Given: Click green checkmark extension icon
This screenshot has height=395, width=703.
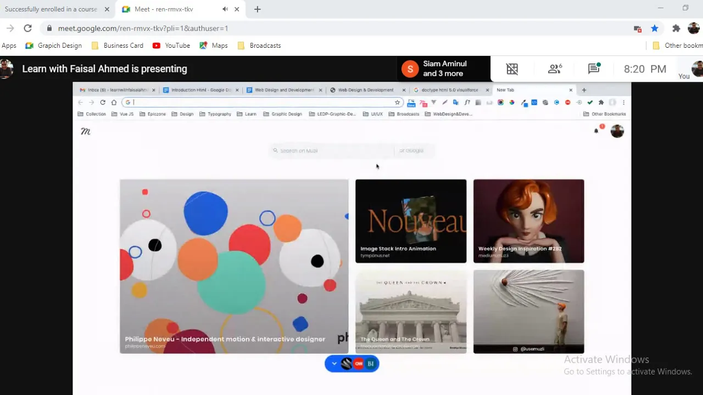Looking at the screenshot, I should [x=590, y=102].
